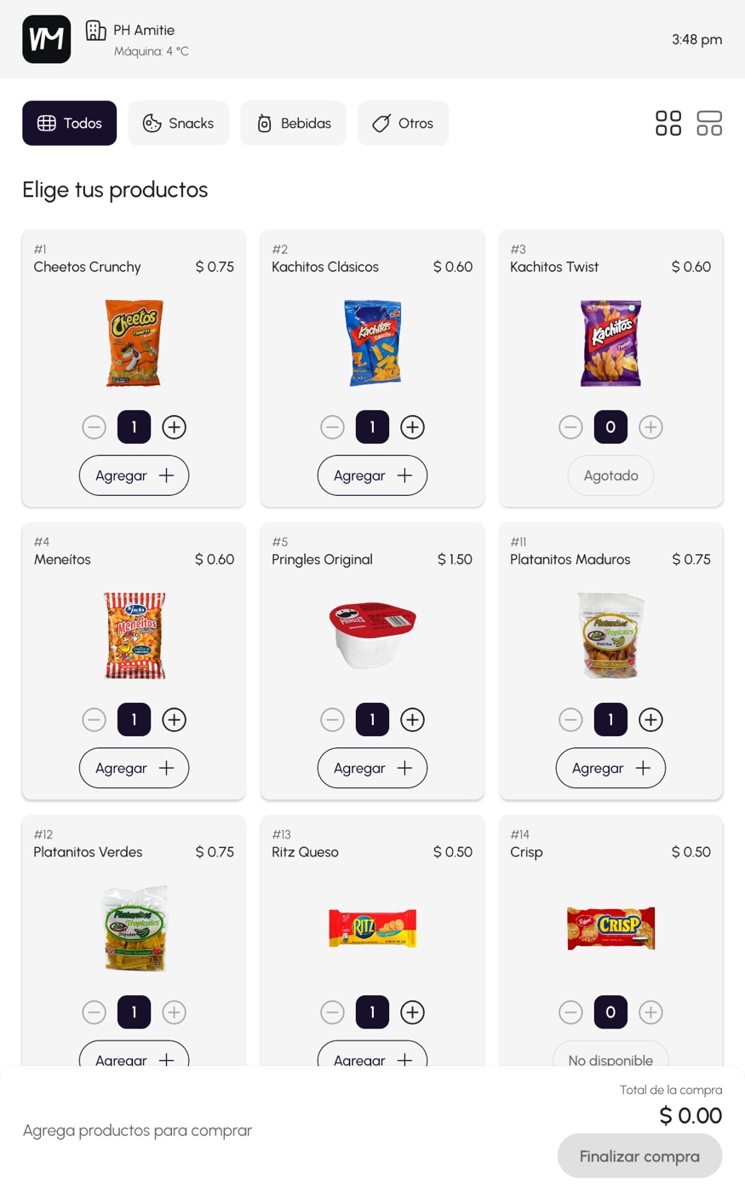Click the PH Amitie building icon
Viewport: 745px width, 1193px height.
click(96, 31)
